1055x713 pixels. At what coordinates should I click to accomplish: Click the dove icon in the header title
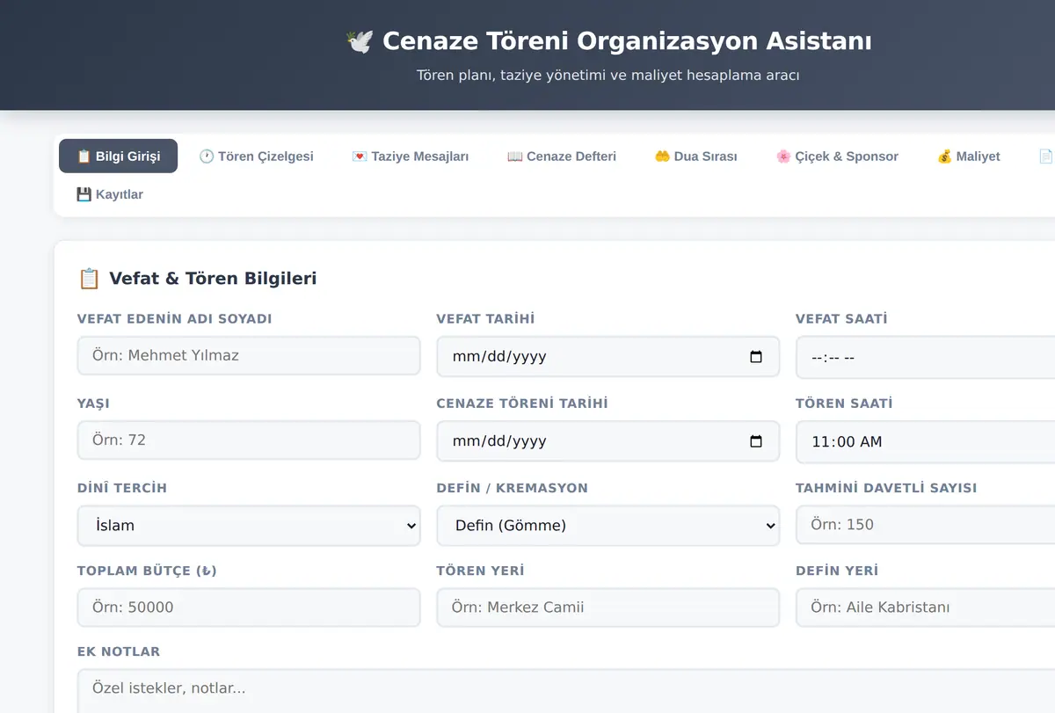point(360,41)
